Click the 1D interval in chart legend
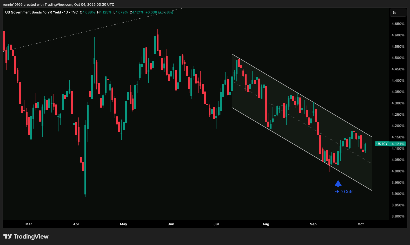This screenshot has height=245, width=410. tap(66, 12)
